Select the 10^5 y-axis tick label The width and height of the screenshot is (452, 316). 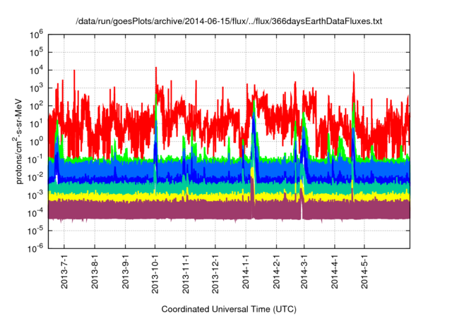coord(36,52)
